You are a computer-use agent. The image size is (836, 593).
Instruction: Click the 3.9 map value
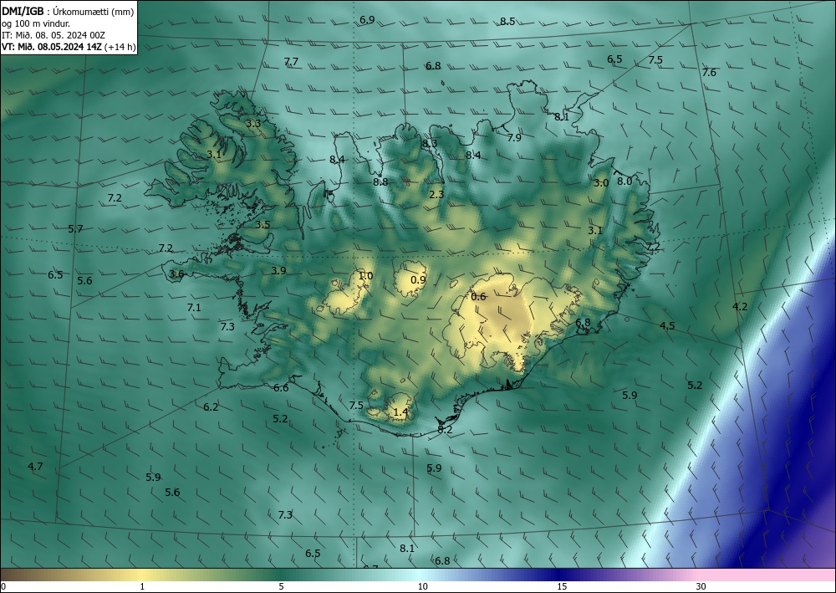point(278,270)
